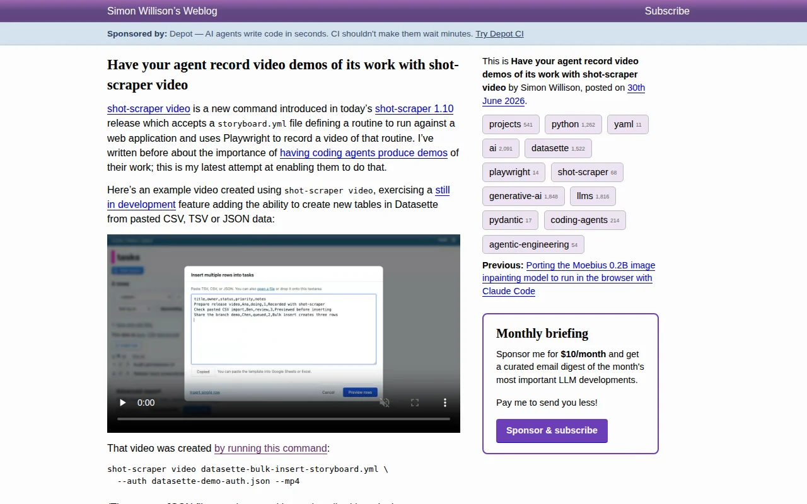This screenshot has width=807, height=504.
Task: Select the llms tag
Action: tap(593, 197)
